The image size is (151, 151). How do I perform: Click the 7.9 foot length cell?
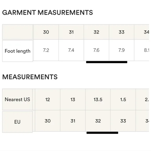122,50
